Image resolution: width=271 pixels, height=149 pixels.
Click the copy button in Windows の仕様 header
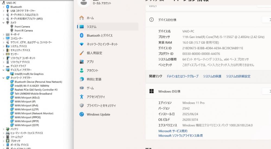tap(267, 91)
